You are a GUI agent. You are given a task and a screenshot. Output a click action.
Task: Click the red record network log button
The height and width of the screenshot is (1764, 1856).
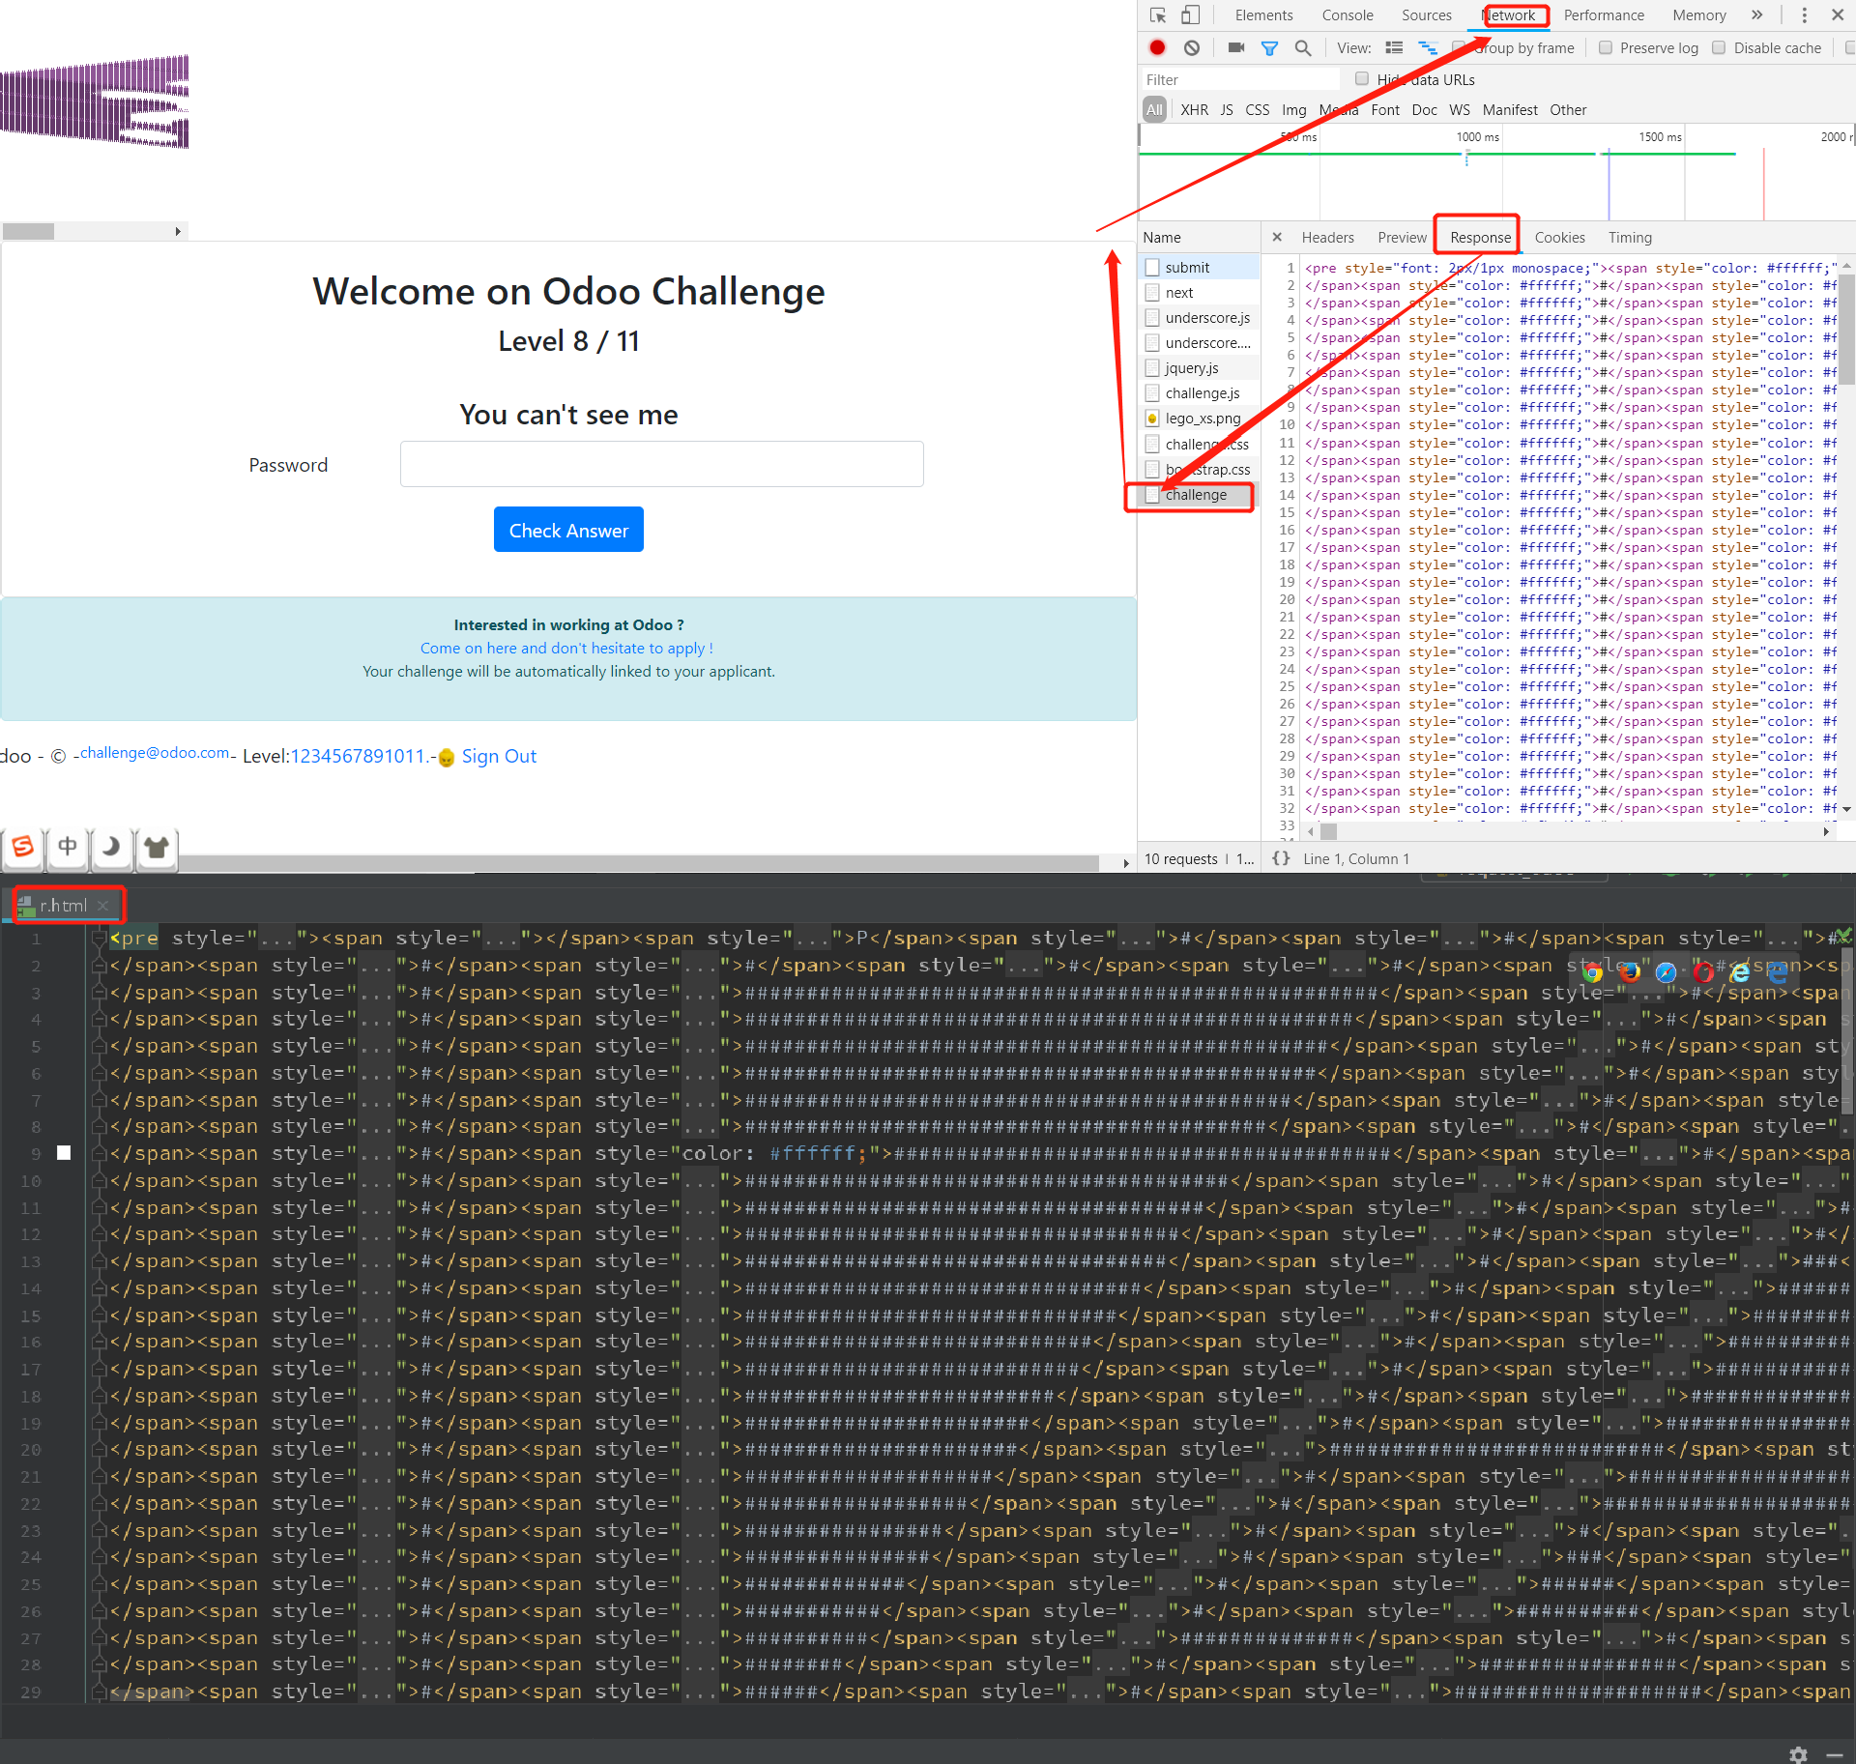1157,47
